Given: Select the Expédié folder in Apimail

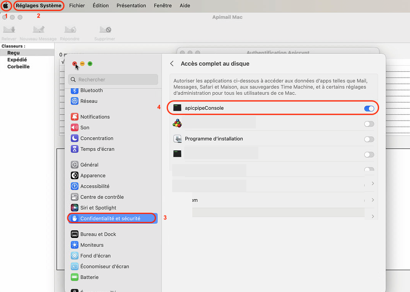Looking at the screenshot, I should [17, 59].
